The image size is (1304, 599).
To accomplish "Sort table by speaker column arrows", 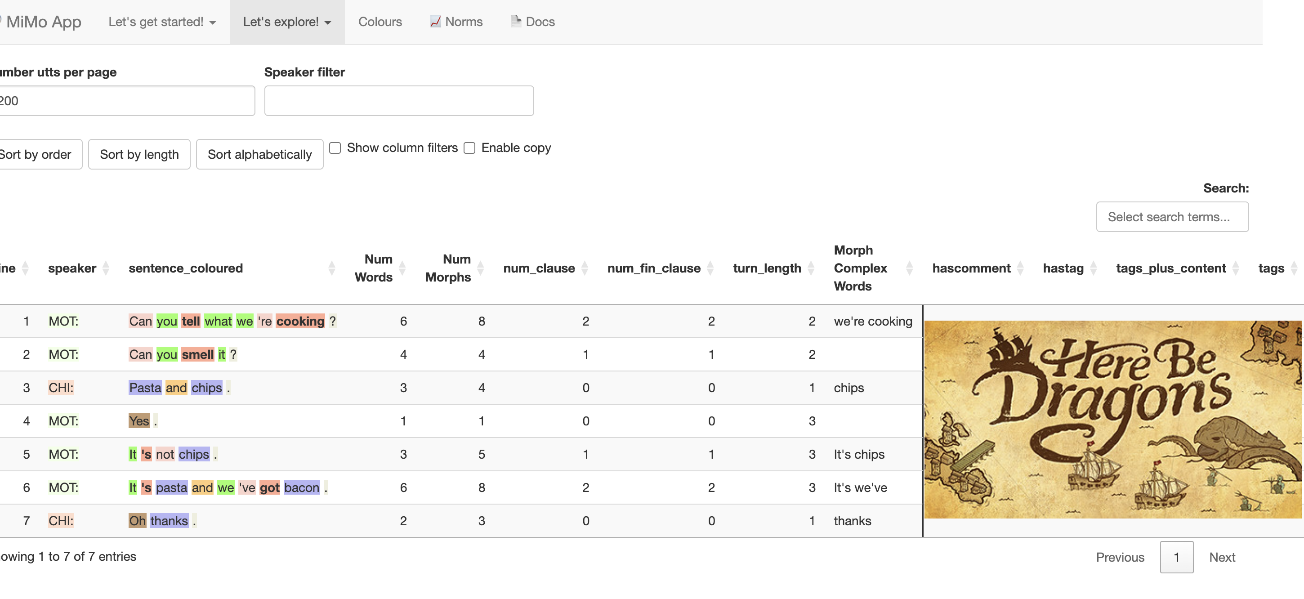I will (106, 268).
